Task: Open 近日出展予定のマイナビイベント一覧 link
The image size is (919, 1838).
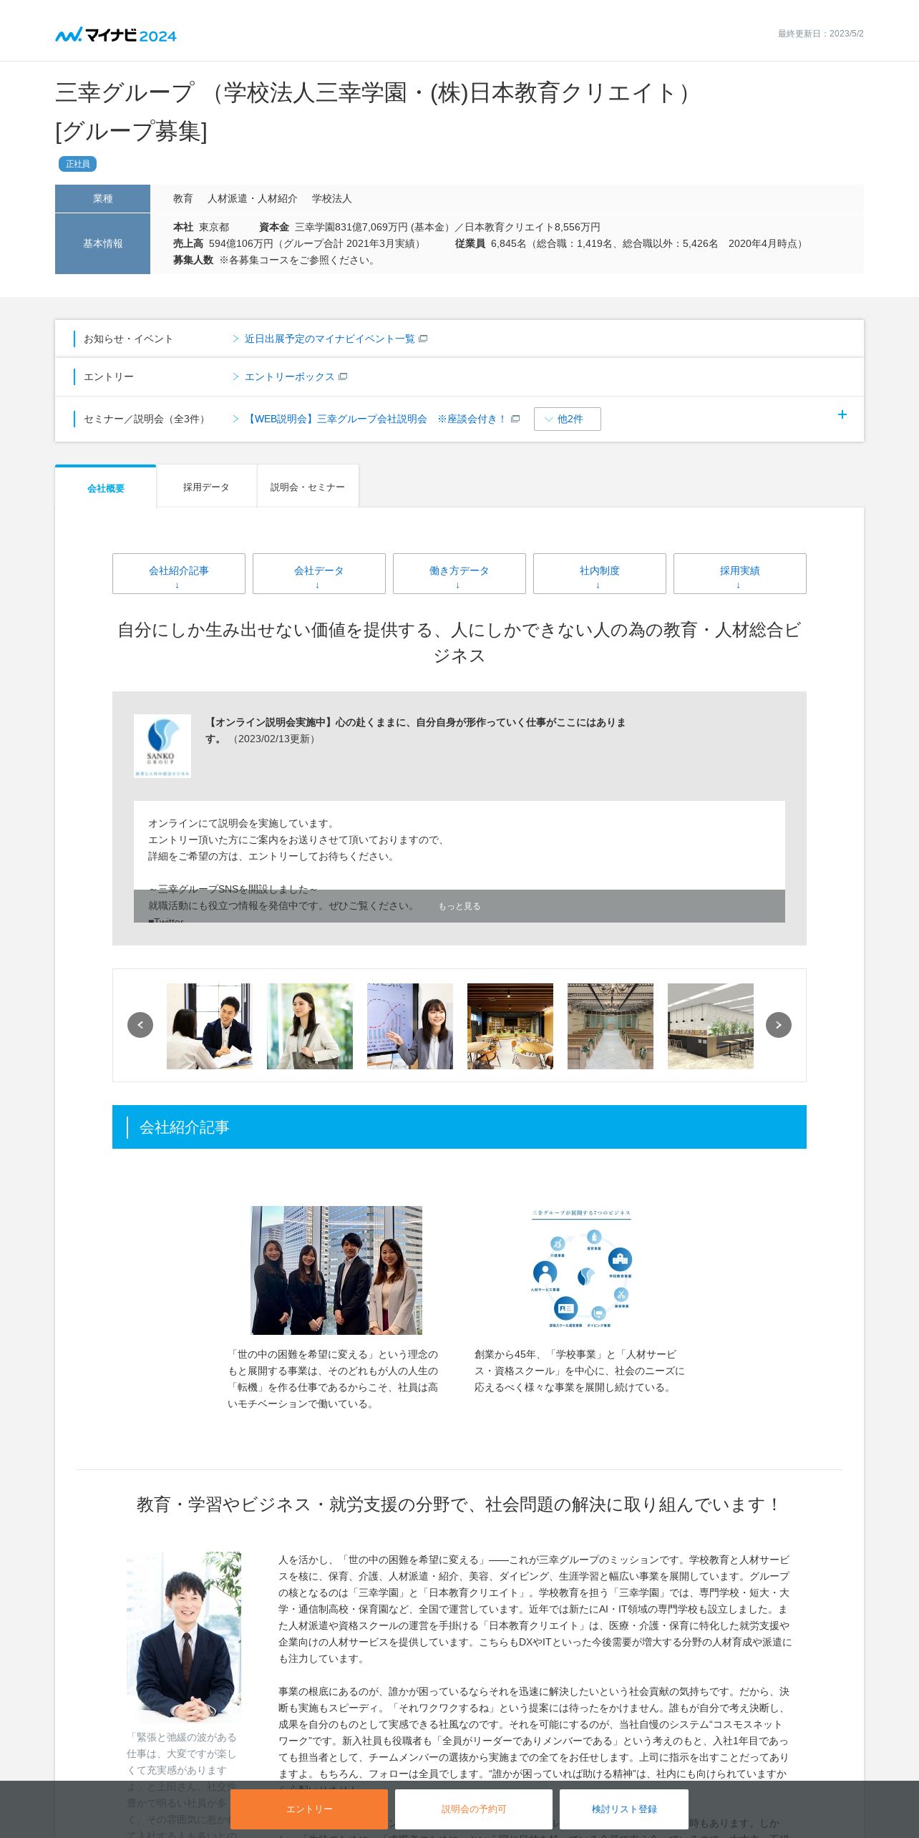Action: tap(329, 339)
